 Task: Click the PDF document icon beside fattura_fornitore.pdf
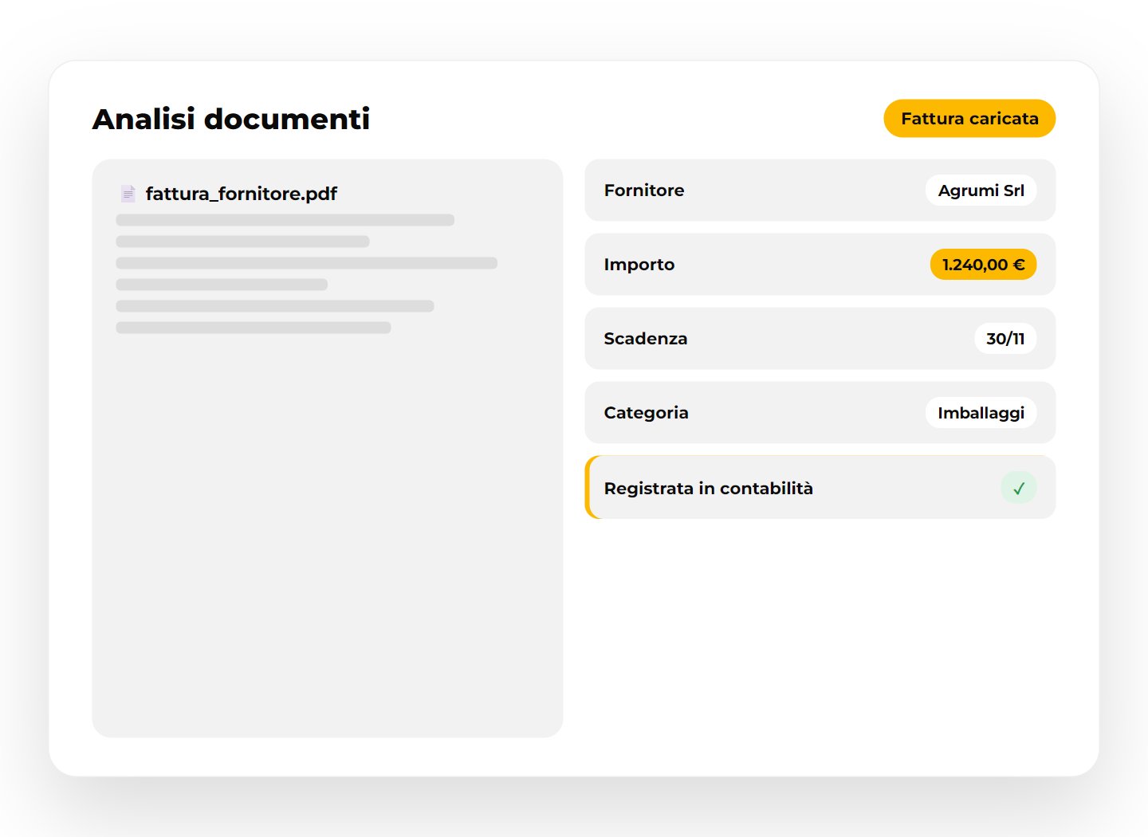click(x=128, y=193)
